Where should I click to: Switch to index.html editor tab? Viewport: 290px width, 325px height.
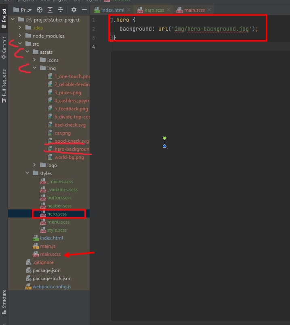coord(109,10)
